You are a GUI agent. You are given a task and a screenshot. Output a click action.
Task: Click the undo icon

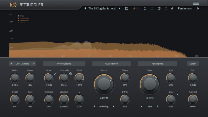point(145,9)
